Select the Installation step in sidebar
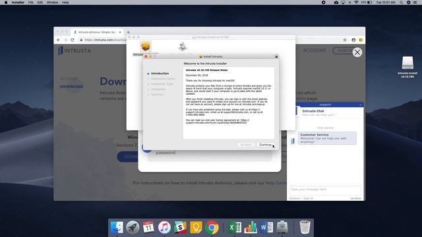The height and width of the screenshot is (237, 422). [158, 90]
